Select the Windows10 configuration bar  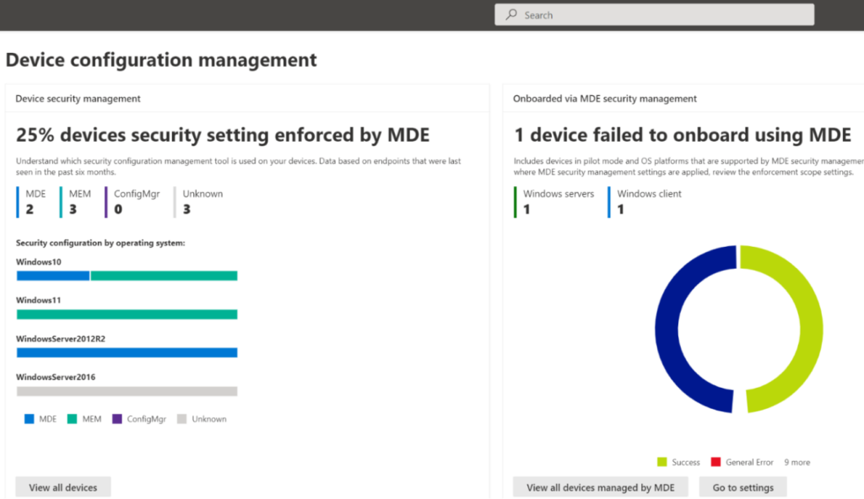click(127, 275)
